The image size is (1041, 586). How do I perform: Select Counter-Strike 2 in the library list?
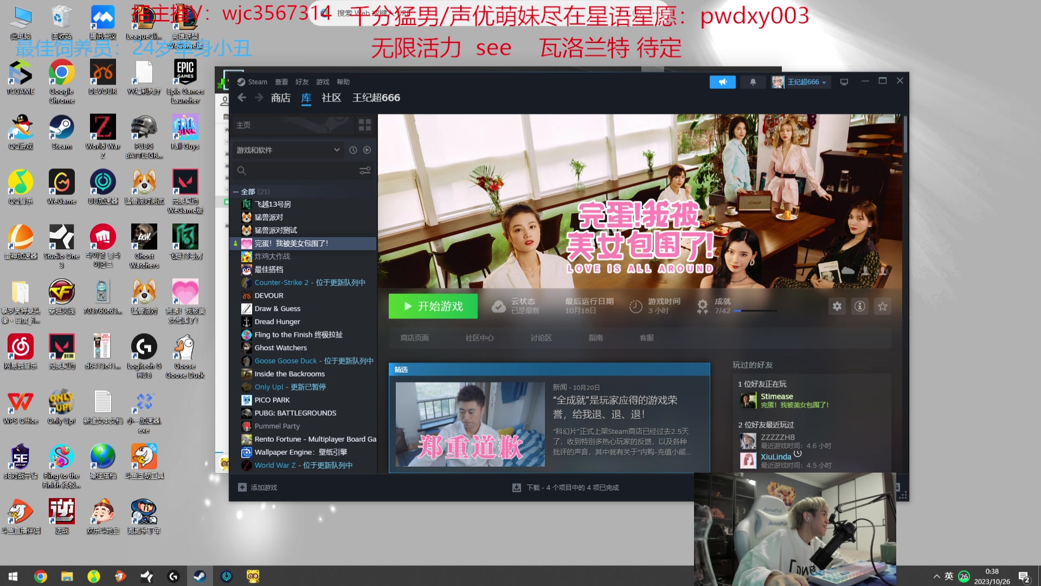point(304,282)
